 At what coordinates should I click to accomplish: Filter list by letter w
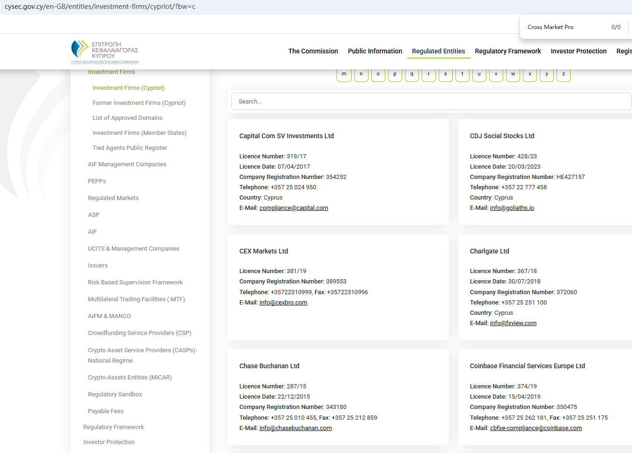pos(513,74)
